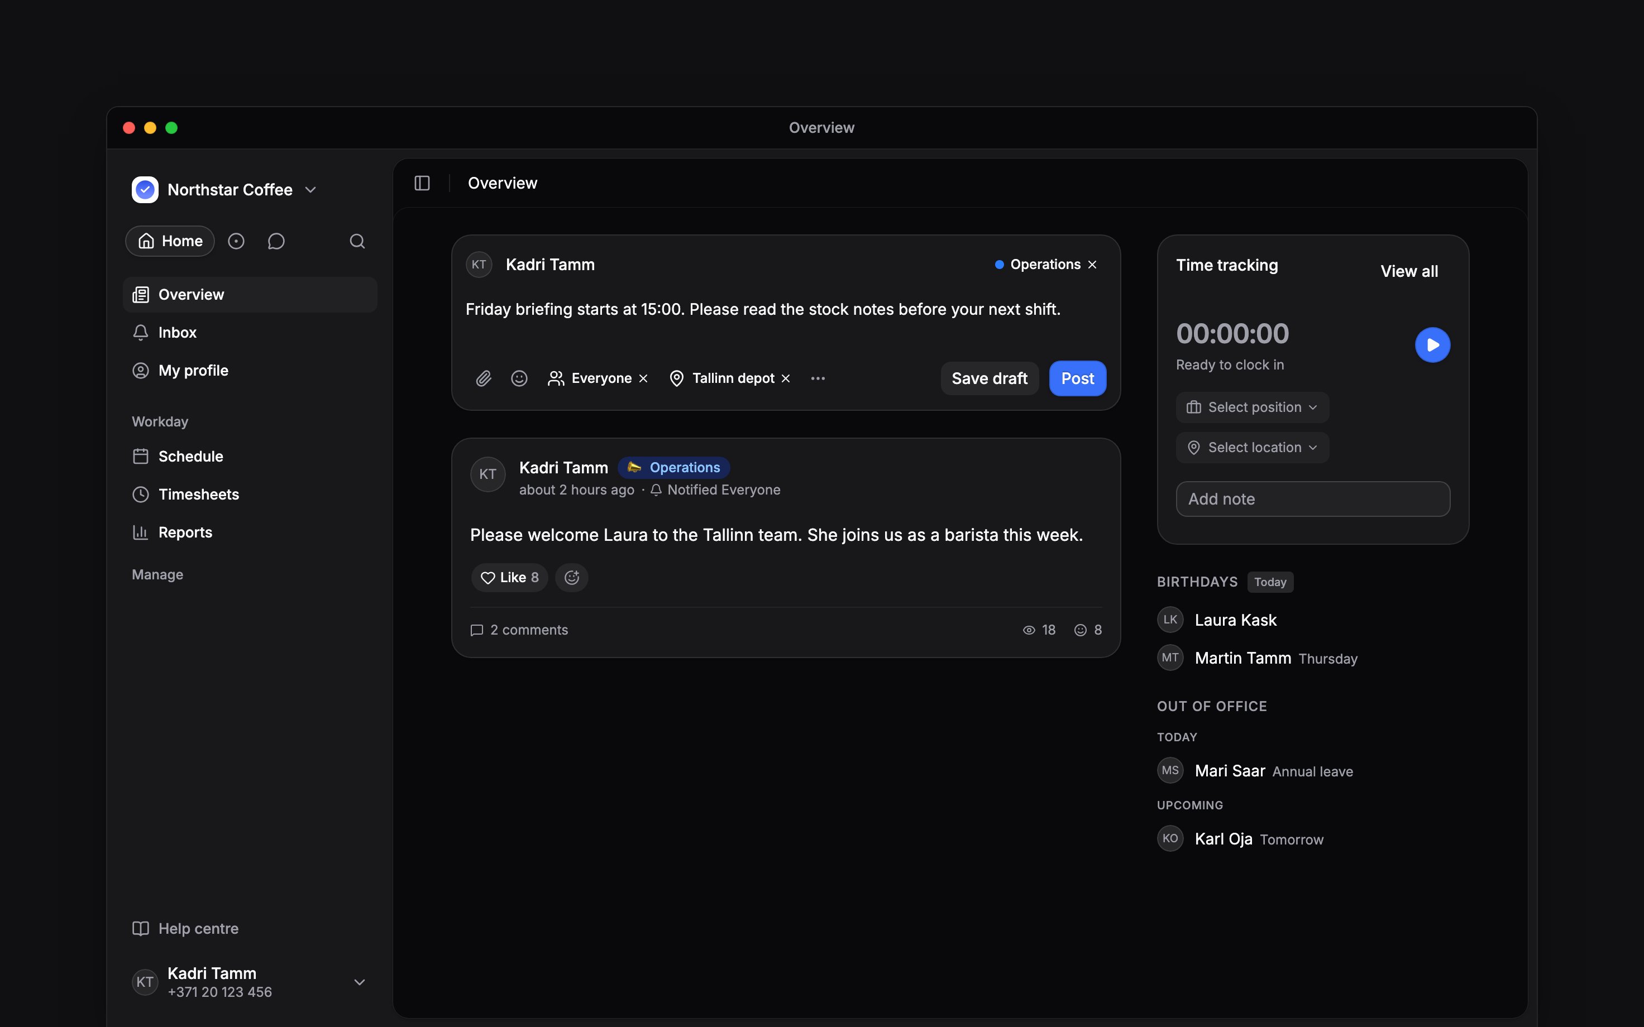Viewport: 1644px width, 1027px height.
Task: Click the circled dot icon beside Home
Action: point(236,241)
